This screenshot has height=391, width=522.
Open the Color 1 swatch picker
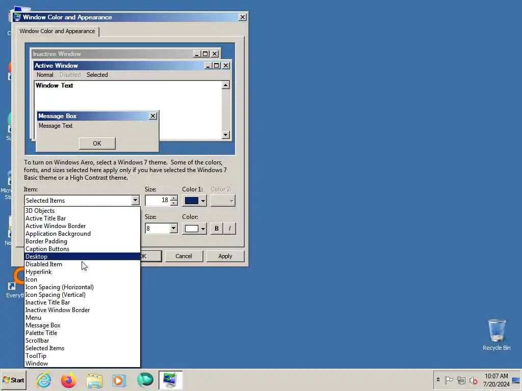[x=194, y=201]
